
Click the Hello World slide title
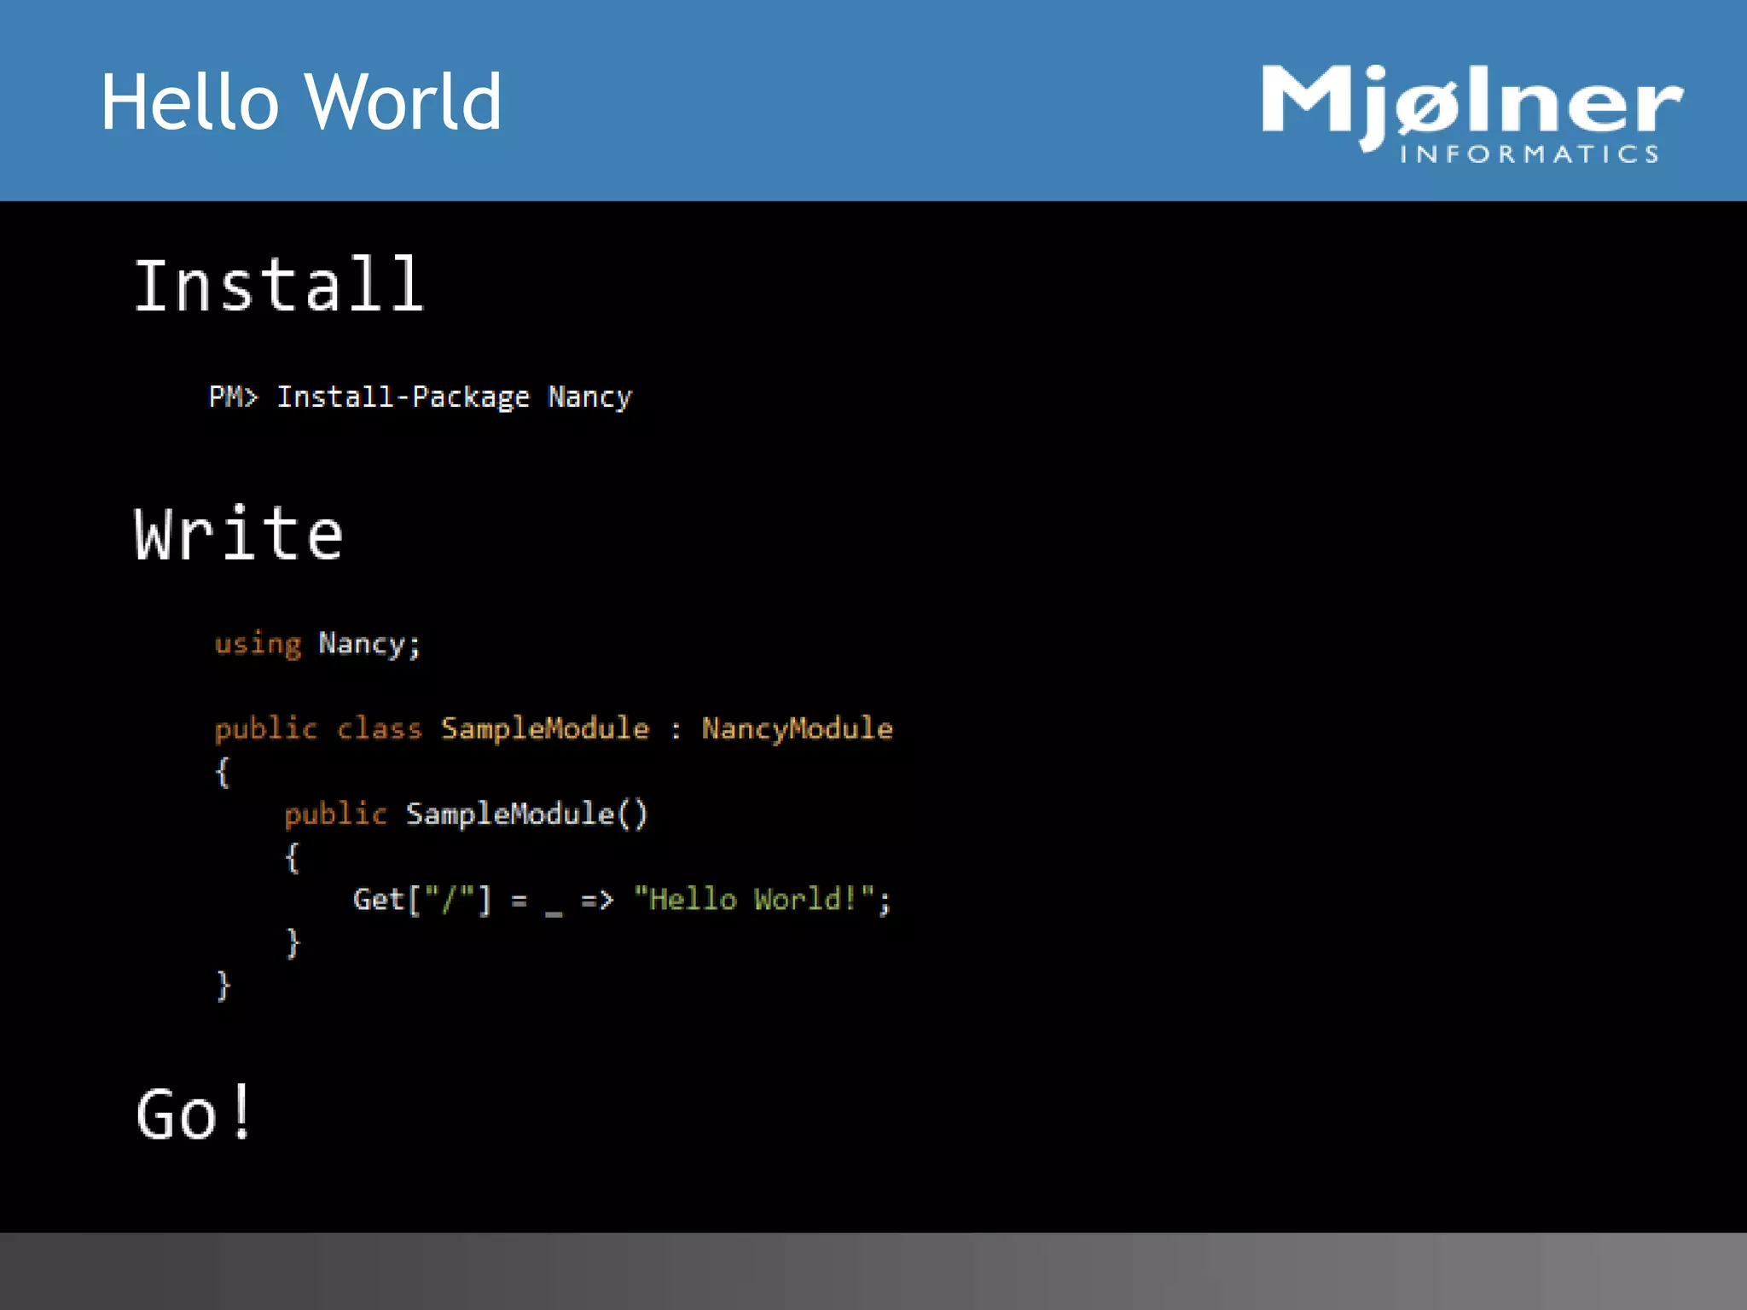(301, 101)
